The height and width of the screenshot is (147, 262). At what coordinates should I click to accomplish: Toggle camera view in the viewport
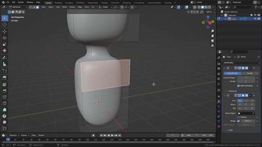pyautogui.click(x=212, y=41)
